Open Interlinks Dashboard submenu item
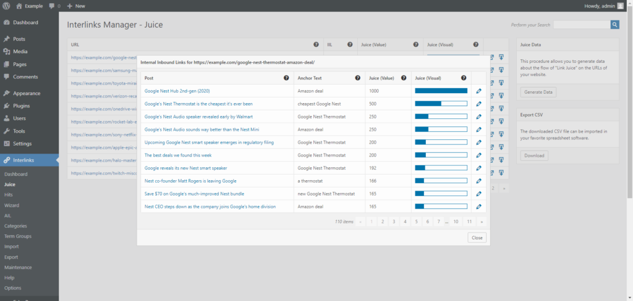Image resolution: width=633 pixels, height=301 pixels. (15, 174)
